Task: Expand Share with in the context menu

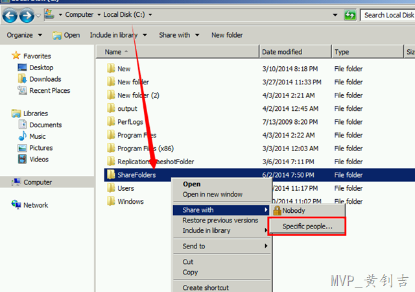Action: 221,210
